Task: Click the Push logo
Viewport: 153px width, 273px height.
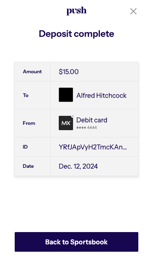Action: coord(76,11)
